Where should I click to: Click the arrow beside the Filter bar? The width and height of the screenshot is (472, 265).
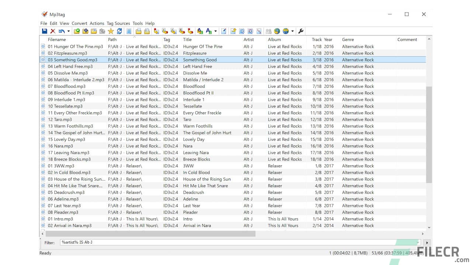[427, 243]
